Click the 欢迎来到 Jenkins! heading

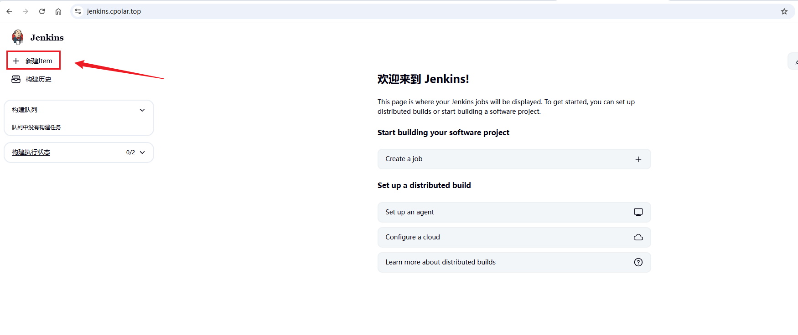click(423, 79)
